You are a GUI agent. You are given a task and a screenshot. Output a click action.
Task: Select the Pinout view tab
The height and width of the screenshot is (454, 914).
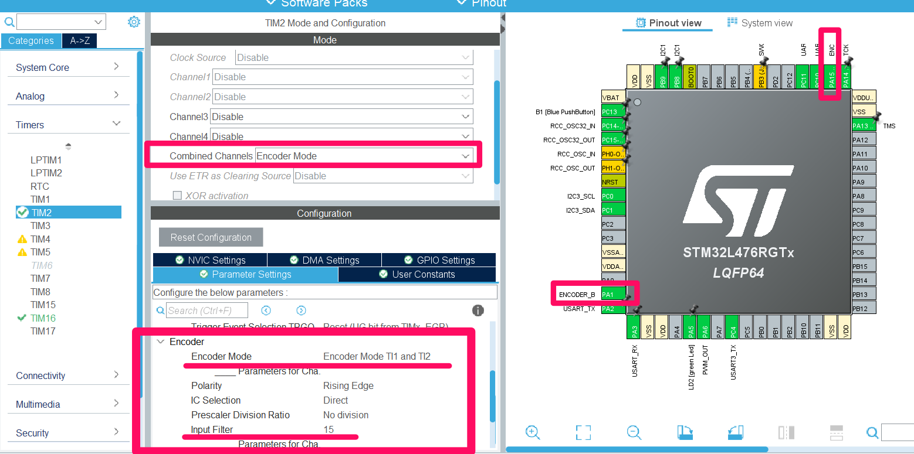tap(669, 23)
